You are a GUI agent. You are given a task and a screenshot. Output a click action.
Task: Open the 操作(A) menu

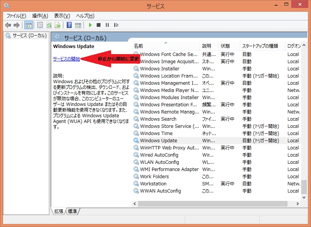pos(40,16)
